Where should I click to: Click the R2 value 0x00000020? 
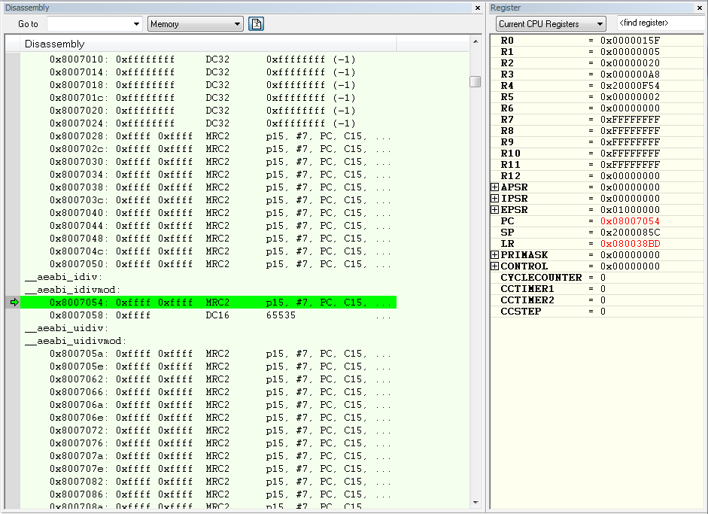(630, 62)
